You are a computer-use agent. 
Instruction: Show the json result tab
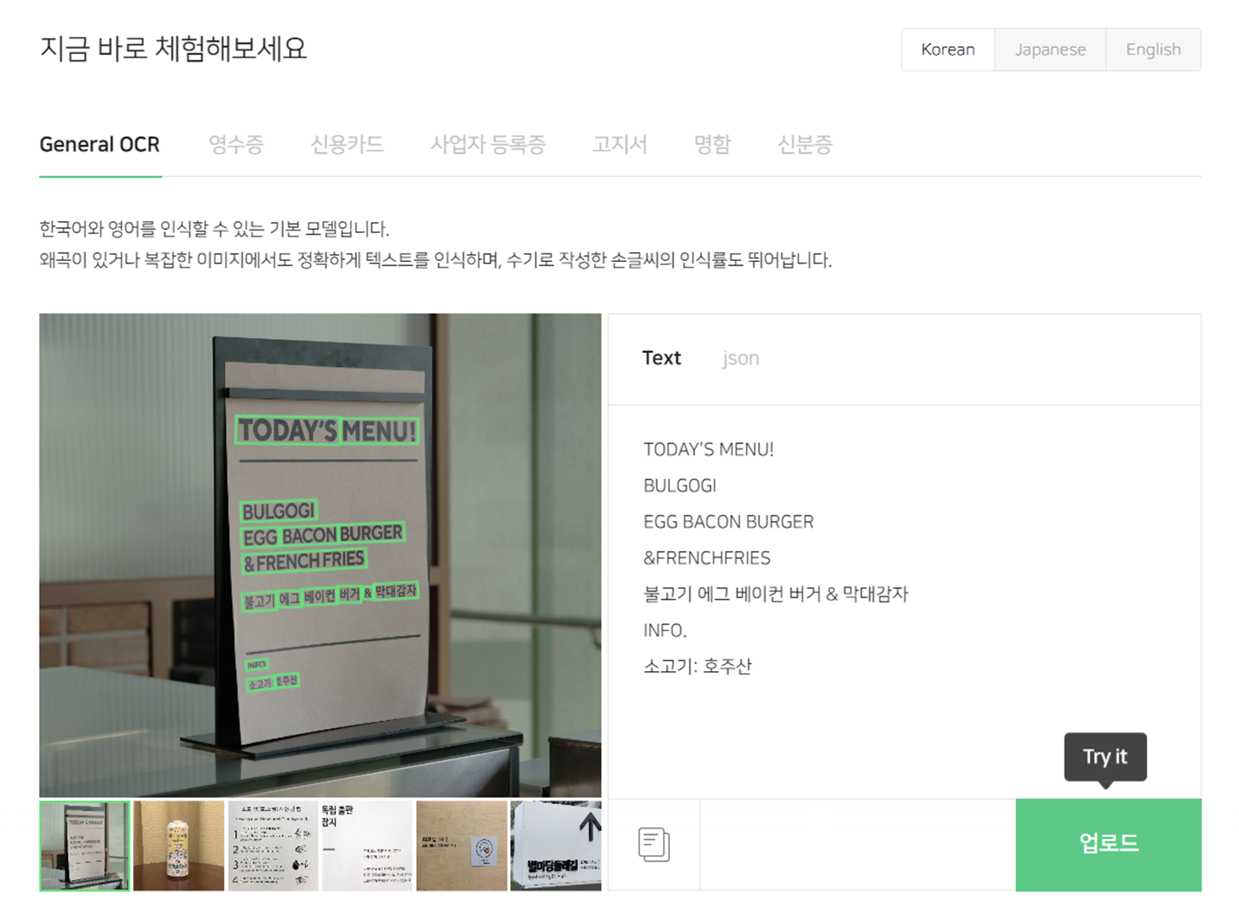(x=740, y=358)
